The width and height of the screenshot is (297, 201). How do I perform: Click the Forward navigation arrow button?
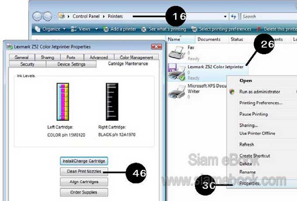(48, 16)
